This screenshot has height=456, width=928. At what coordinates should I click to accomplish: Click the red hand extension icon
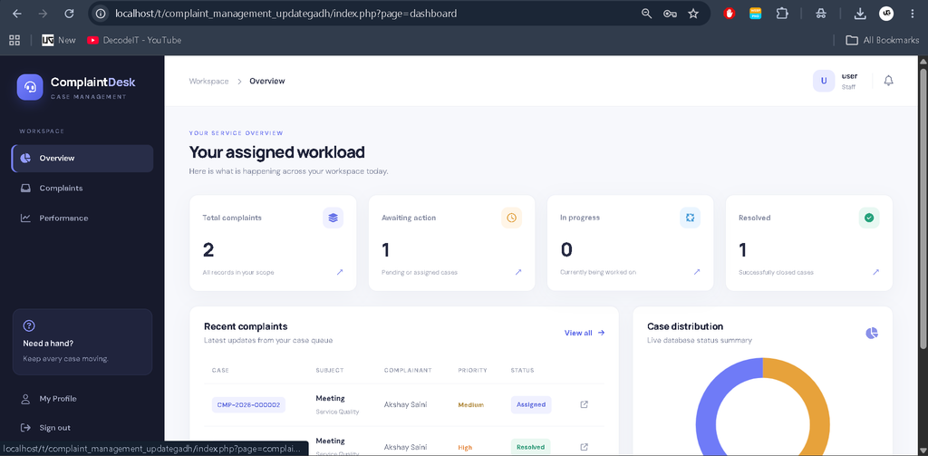(x=730, y=13)
